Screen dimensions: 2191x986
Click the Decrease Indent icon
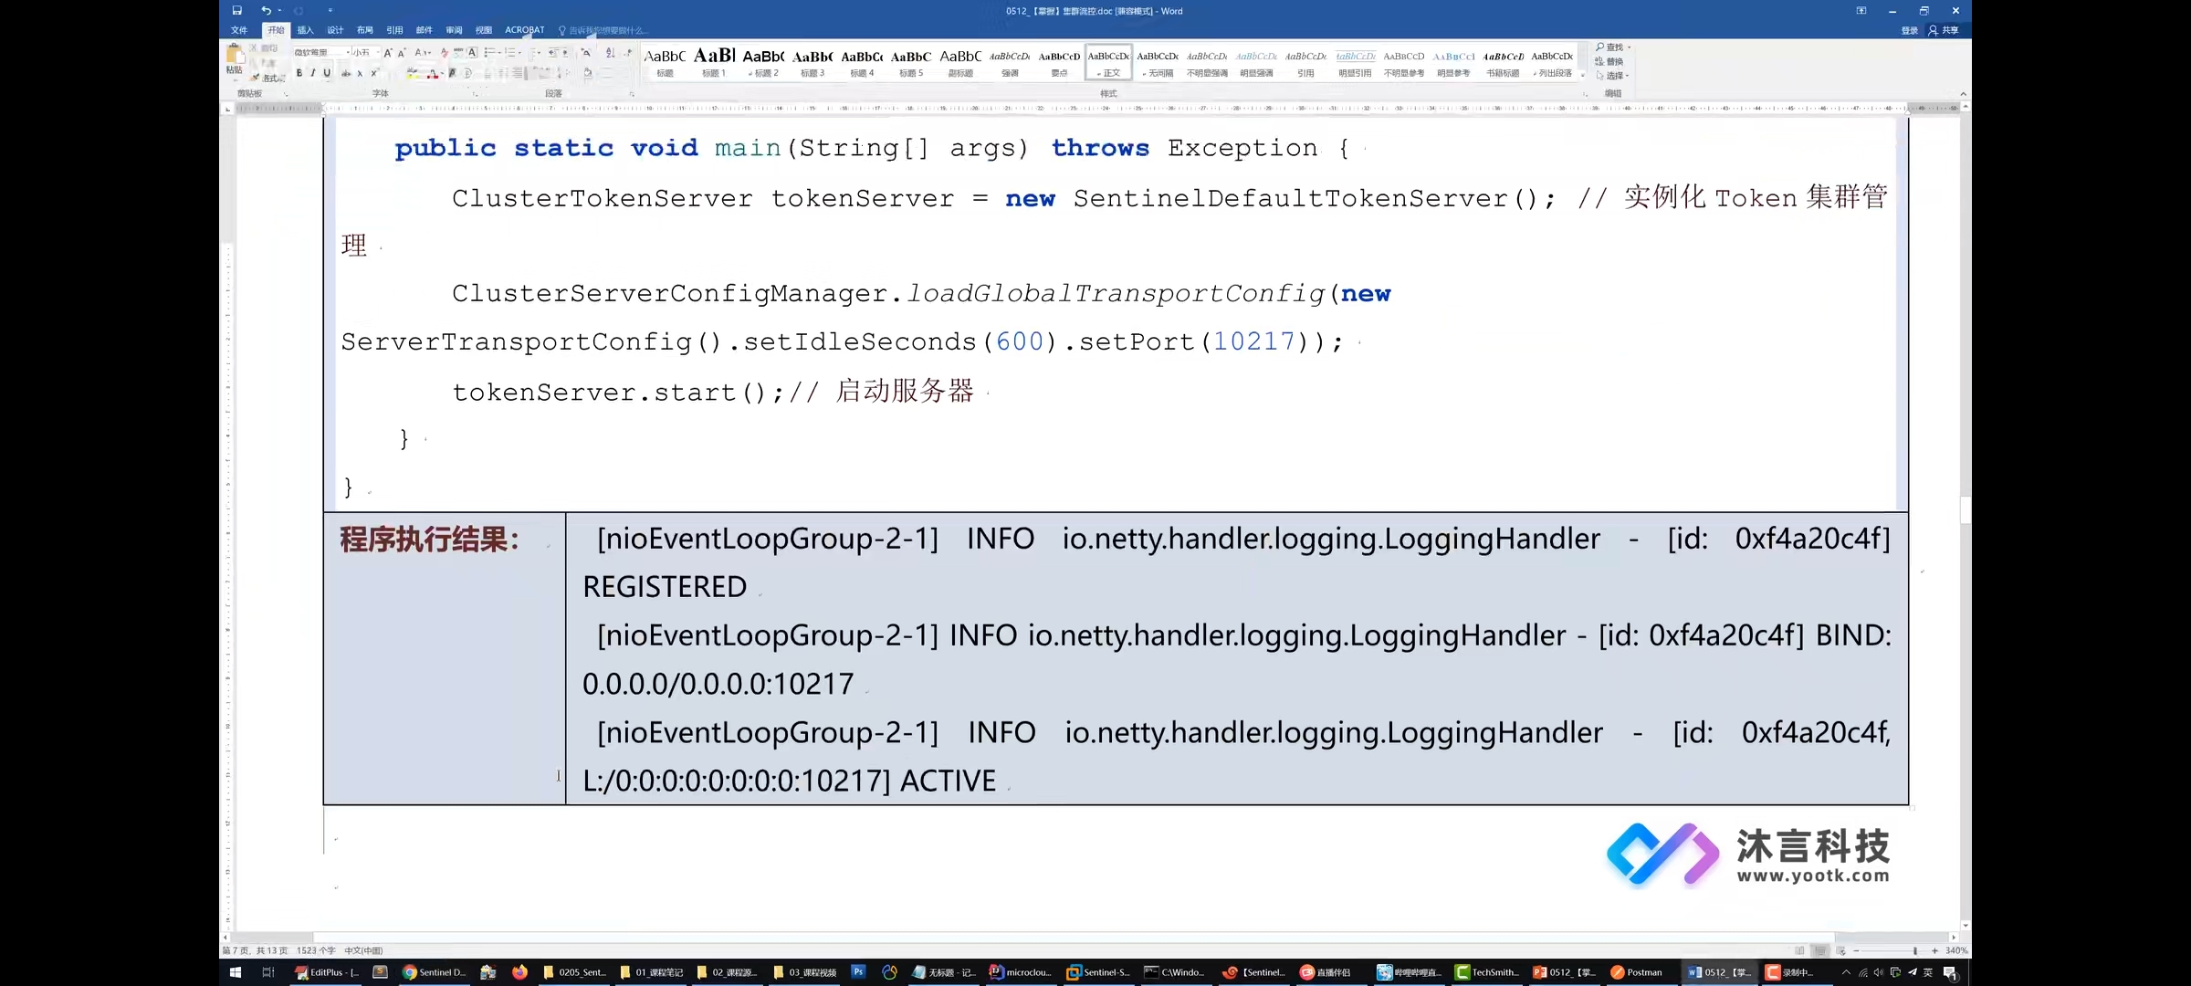pos(553,53)
